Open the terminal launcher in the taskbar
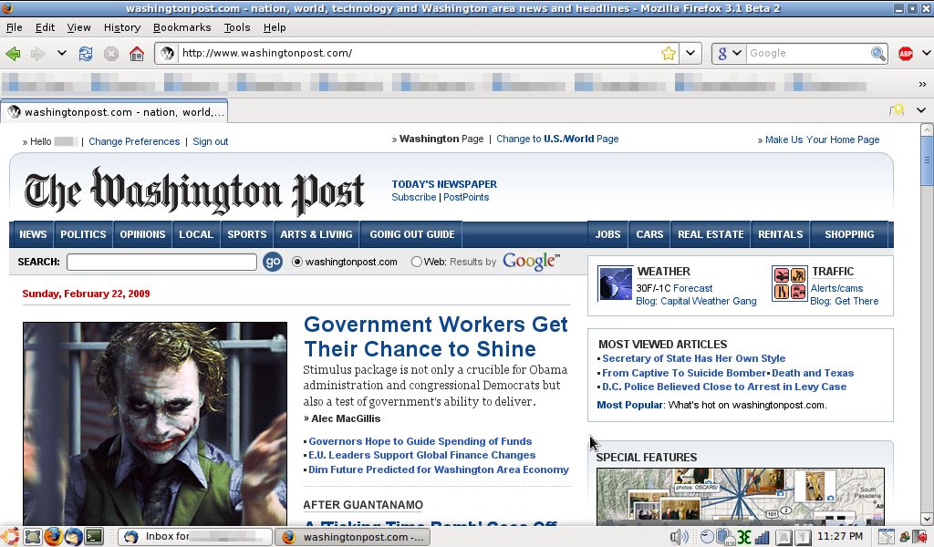934x547 pixels. pos(93,537)
